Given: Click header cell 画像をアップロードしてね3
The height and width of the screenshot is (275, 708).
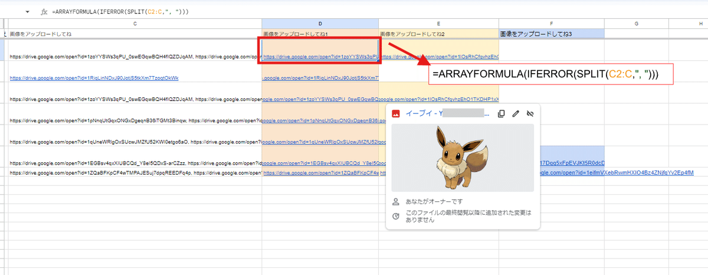Looking at the screenshot, I should coord(551,34).
